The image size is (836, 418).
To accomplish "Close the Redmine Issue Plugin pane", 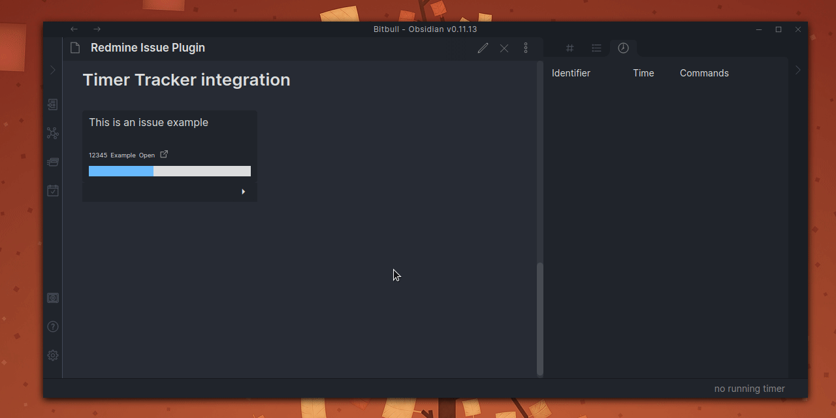I will [x=504, y=48].
